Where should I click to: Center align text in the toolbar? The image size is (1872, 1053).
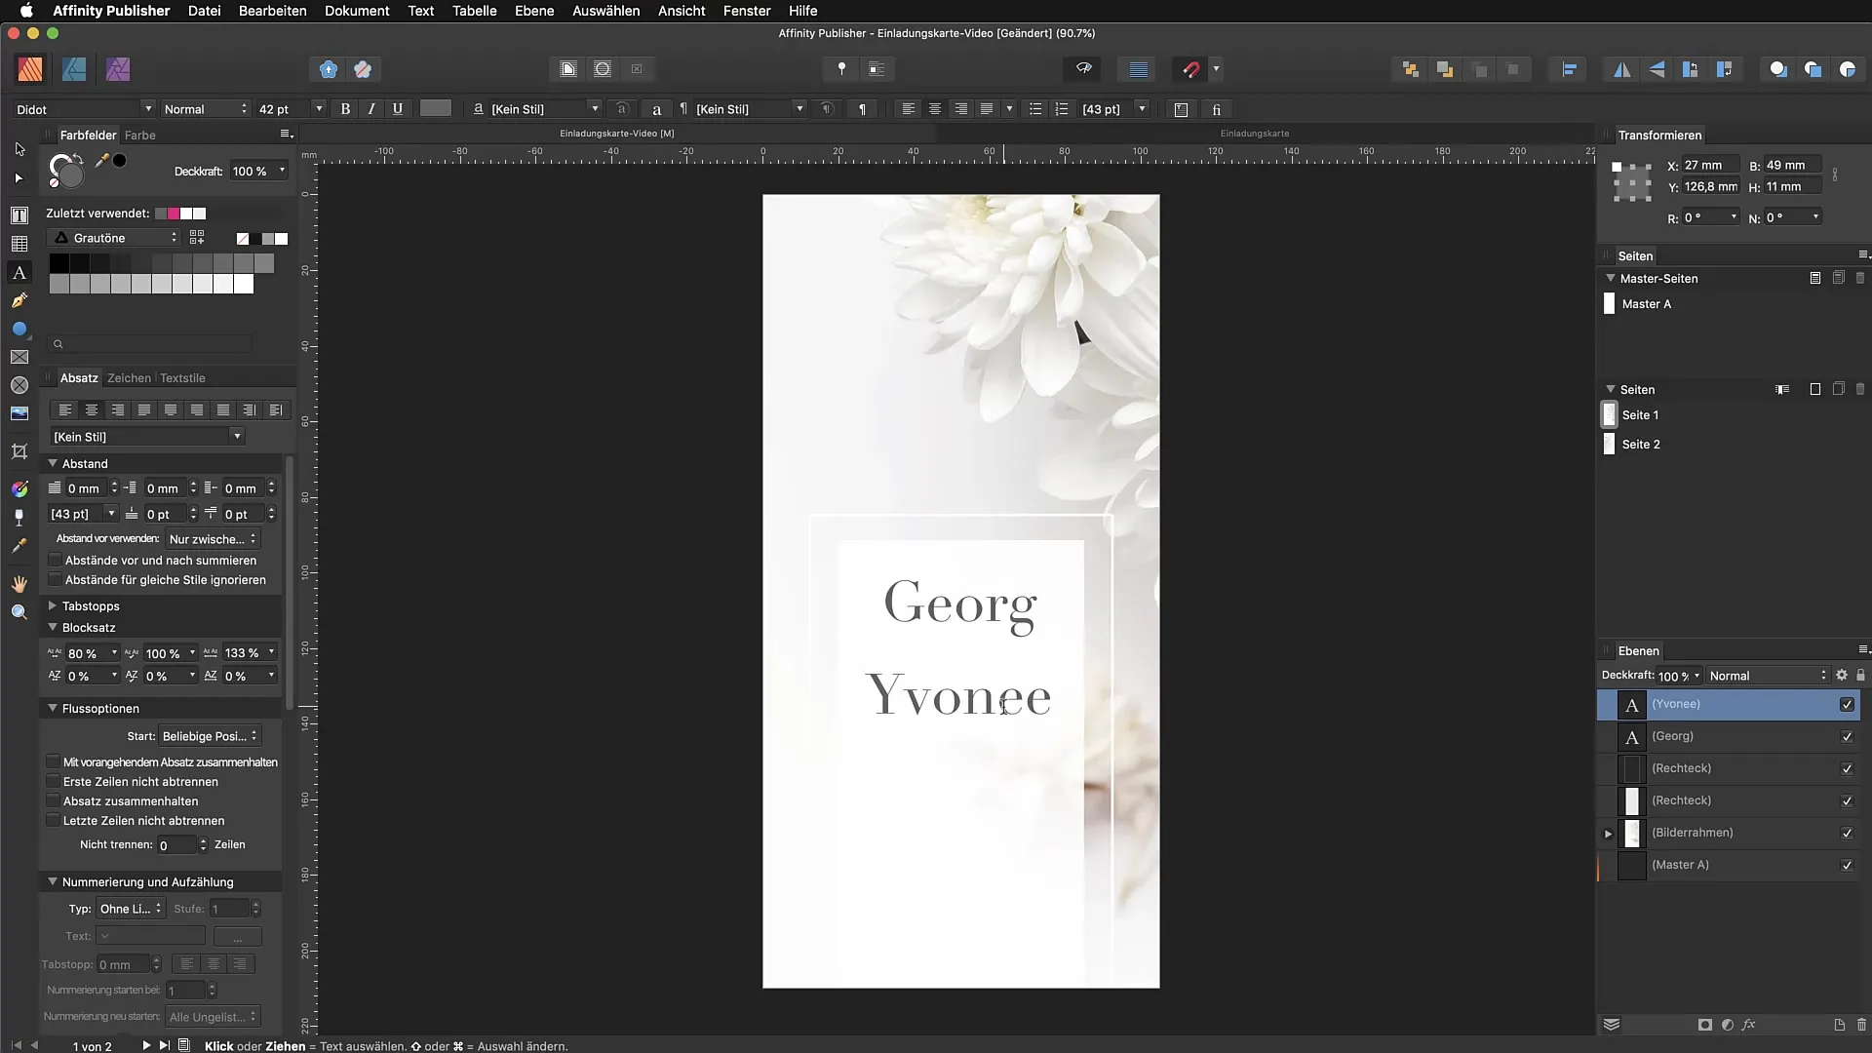pos(935,109)
